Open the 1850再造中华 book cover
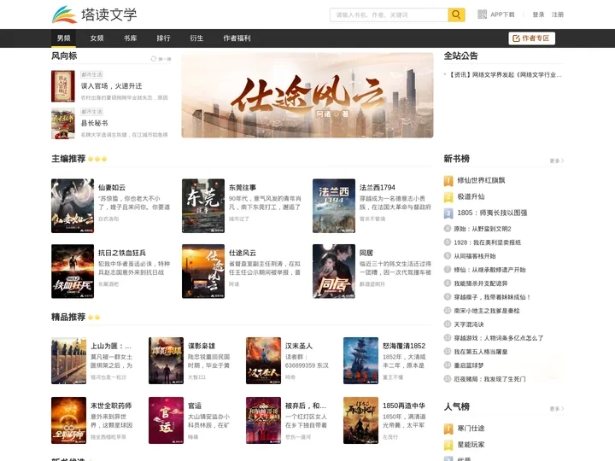615x461 pixels. coord(360,420)
